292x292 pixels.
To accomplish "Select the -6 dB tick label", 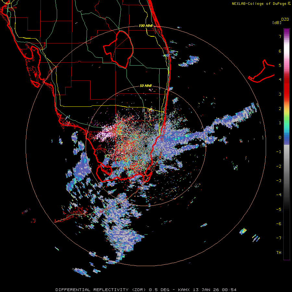I will click(x=279, y=224).
